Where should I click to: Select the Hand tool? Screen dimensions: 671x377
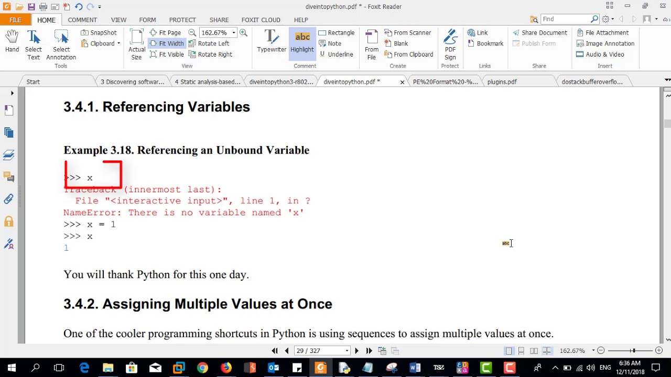pos(12,42)
